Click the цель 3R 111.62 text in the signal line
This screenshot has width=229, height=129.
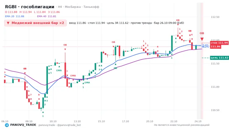click(x=118, y=23)
